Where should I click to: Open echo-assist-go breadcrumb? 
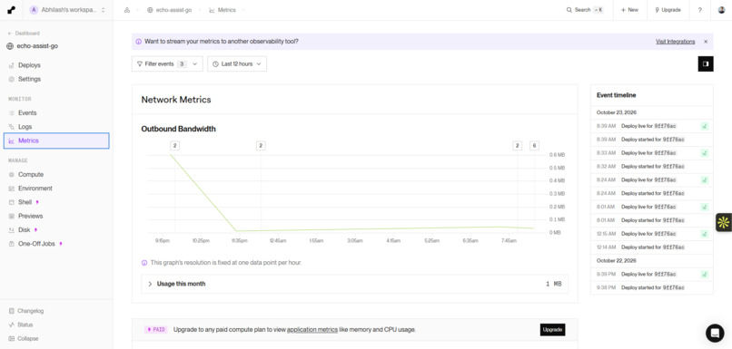point(169,10)
